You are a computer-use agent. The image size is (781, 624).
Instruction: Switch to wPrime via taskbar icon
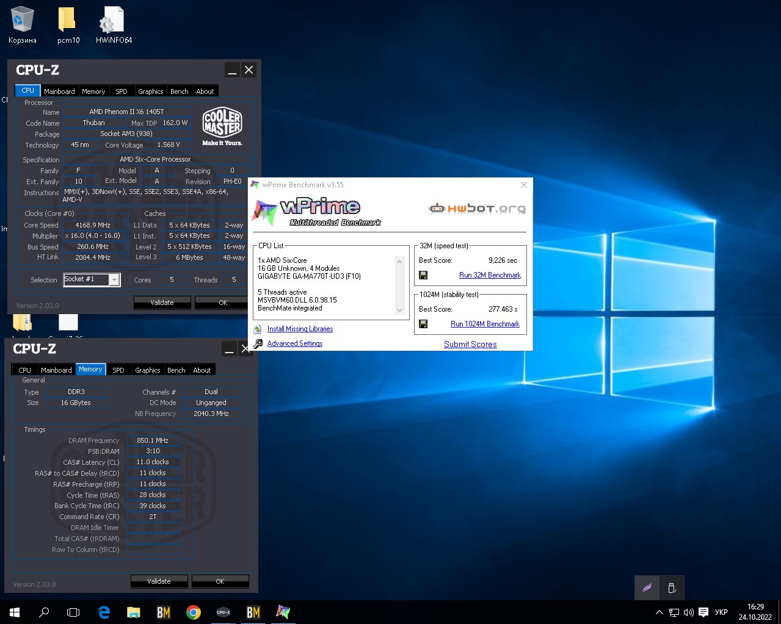coord(283,612)
